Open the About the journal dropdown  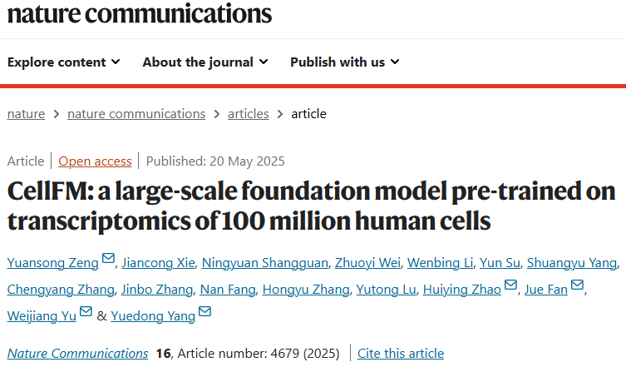click(205, 62)
